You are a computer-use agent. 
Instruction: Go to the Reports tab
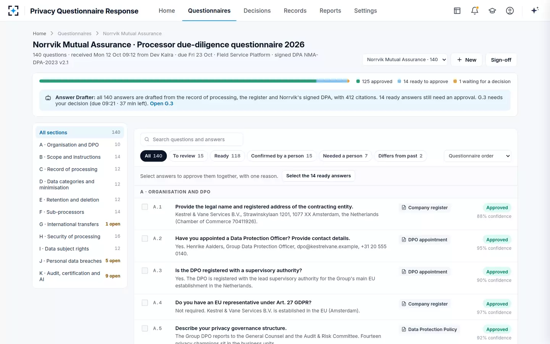pyautogui.click(x=330, y=11)
